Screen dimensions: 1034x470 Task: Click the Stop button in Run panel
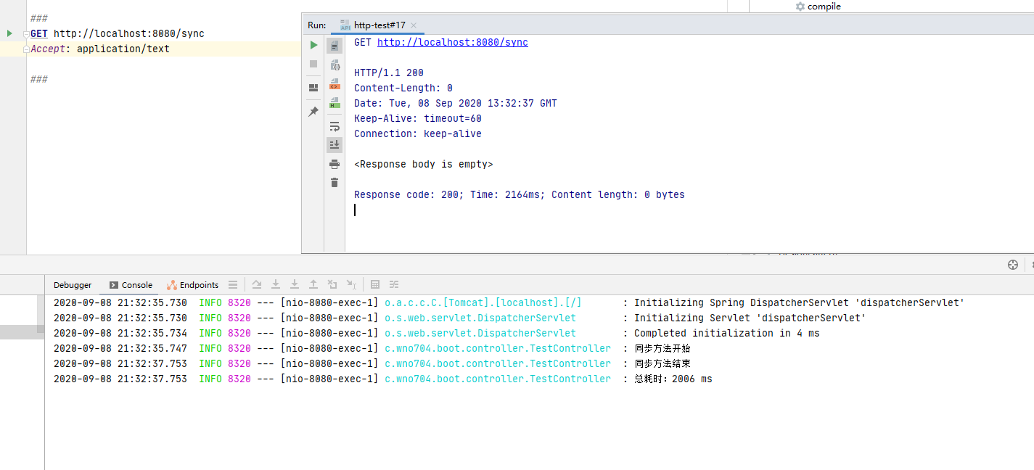point(313,64)
